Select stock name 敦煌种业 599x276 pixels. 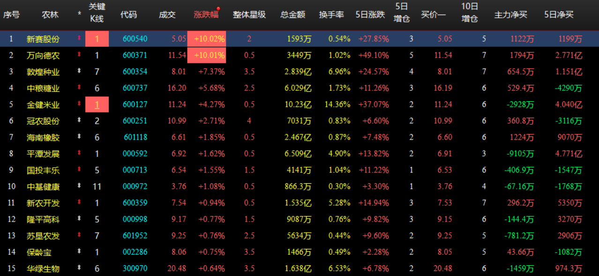coord(43,72)
